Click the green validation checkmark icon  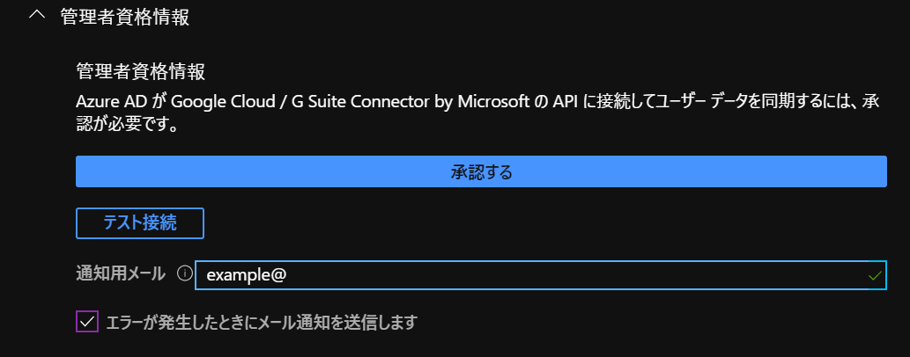click(x=874, y=275)
